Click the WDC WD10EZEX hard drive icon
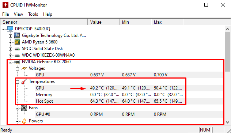 [17, 56]
